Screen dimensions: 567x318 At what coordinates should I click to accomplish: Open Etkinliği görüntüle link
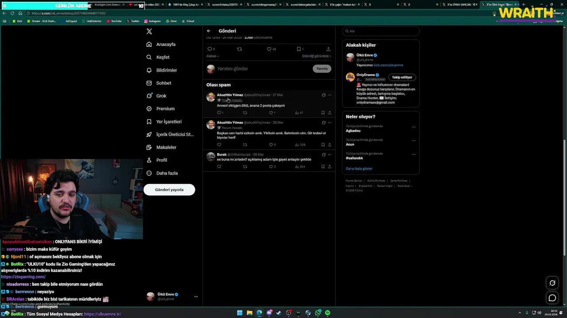click(316, 56)
